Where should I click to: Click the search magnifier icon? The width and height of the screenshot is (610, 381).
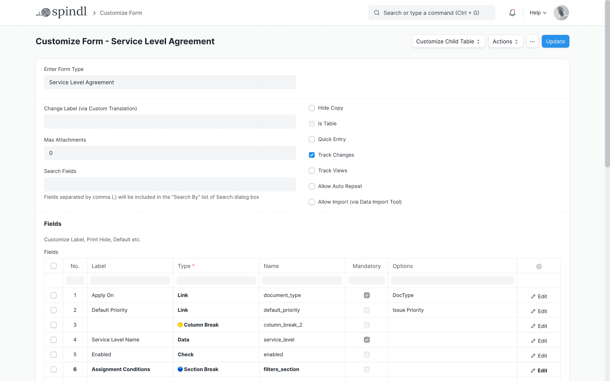tap(377, 13)
